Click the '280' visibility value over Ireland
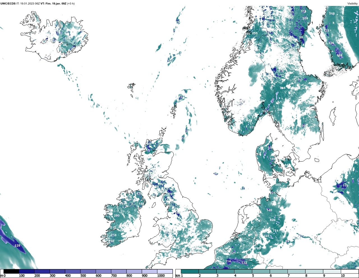This screenshot has width=359, height=278. click(117, 216)
